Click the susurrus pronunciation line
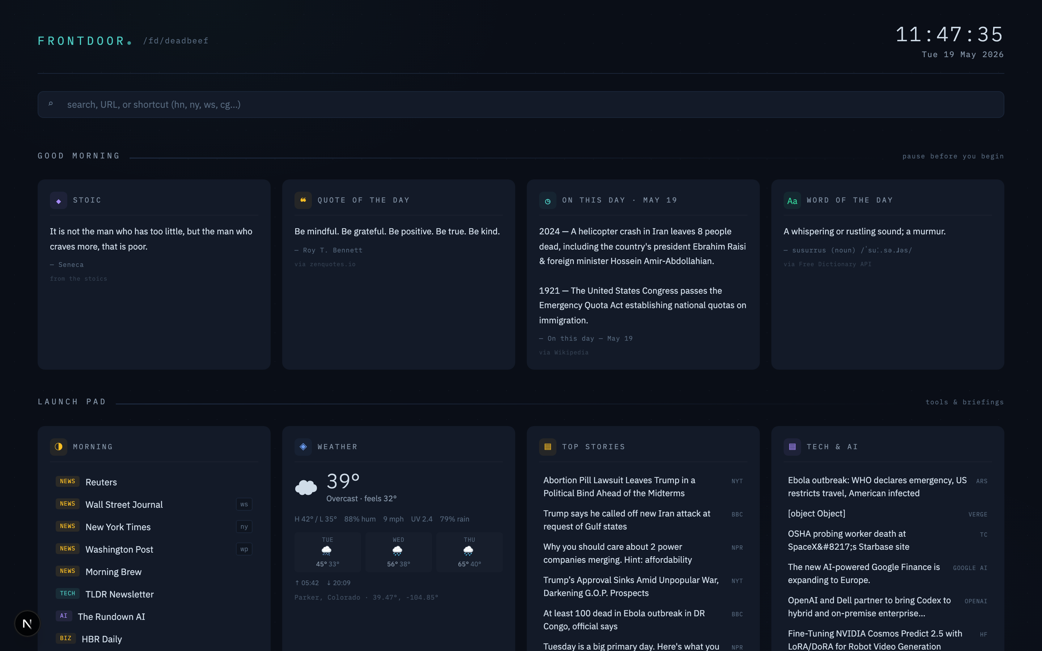 coord(848,251)
